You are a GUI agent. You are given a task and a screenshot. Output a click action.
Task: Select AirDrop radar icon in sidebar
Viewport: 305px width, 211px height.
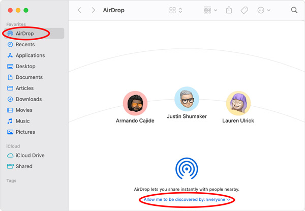point(10,34)
